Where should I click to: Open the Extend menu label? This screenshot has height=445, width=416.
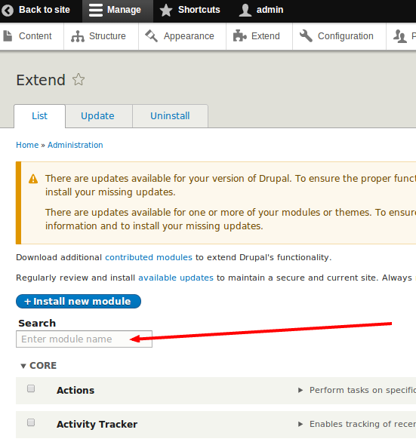point(266,36)
